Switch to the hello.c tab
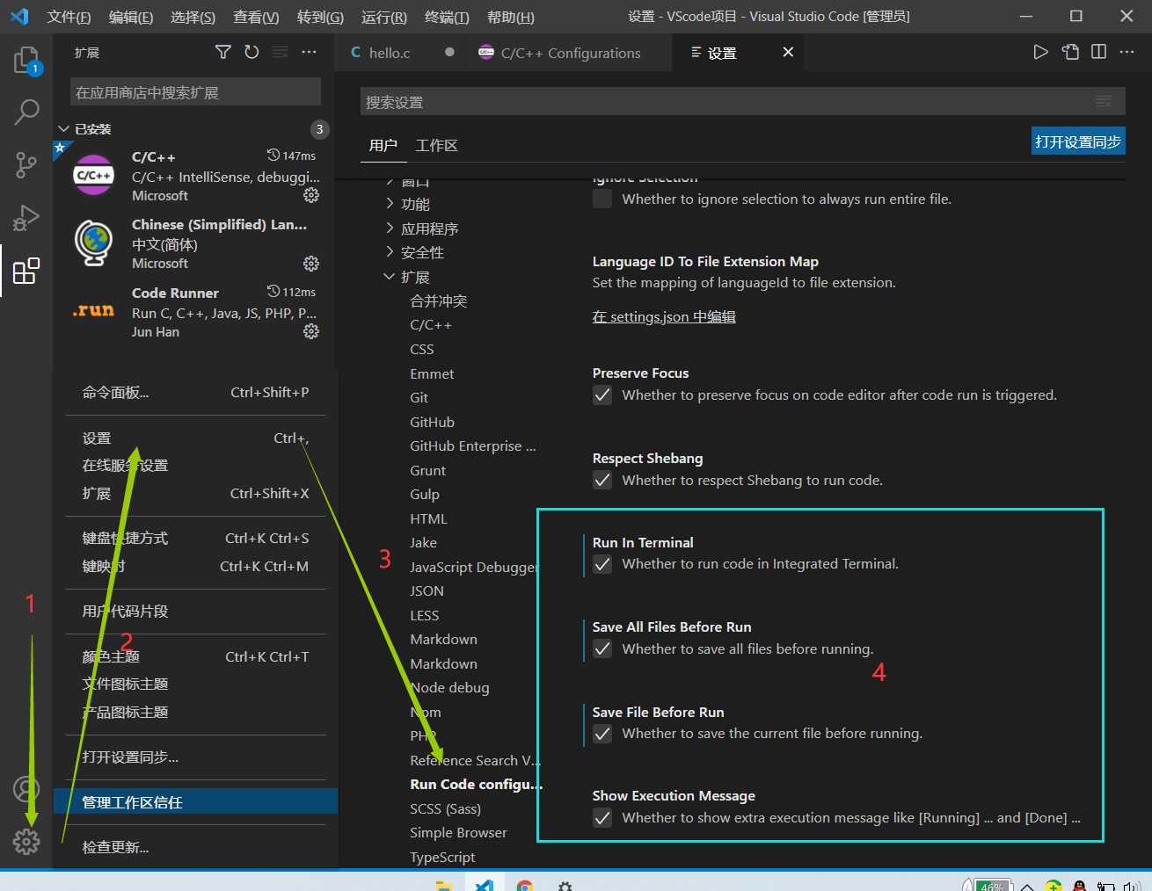This screenshot has width=1152, height=891. [390, 53]
